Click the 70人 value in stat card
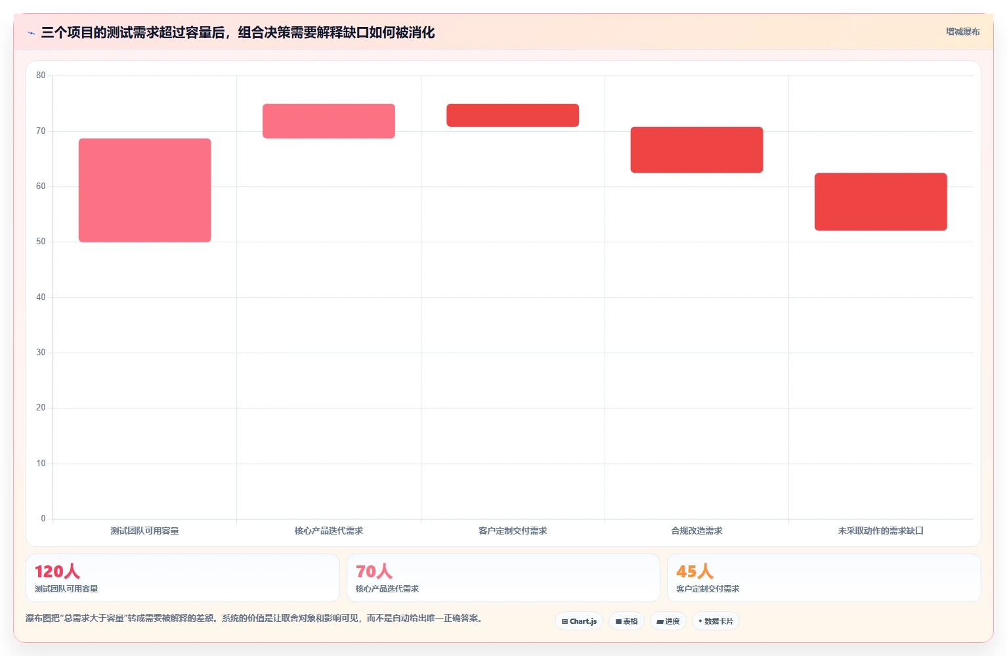 [x=374, y=571]
